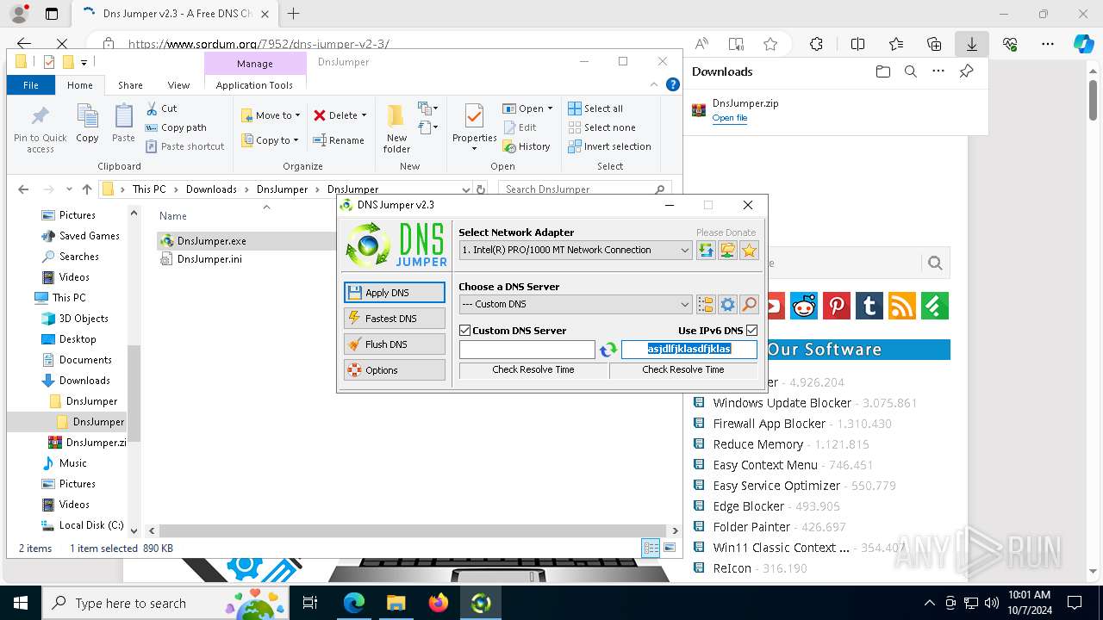This screenshot has width=1103, height=620.
Task: Switch to Share ribbon tab
Action: (130, 85)
